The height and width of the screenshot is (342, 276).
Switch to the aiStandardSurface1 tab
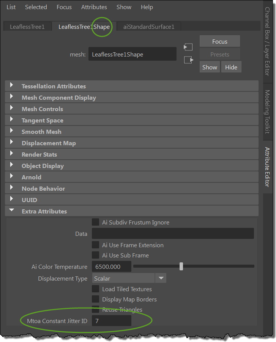point(149,27)
